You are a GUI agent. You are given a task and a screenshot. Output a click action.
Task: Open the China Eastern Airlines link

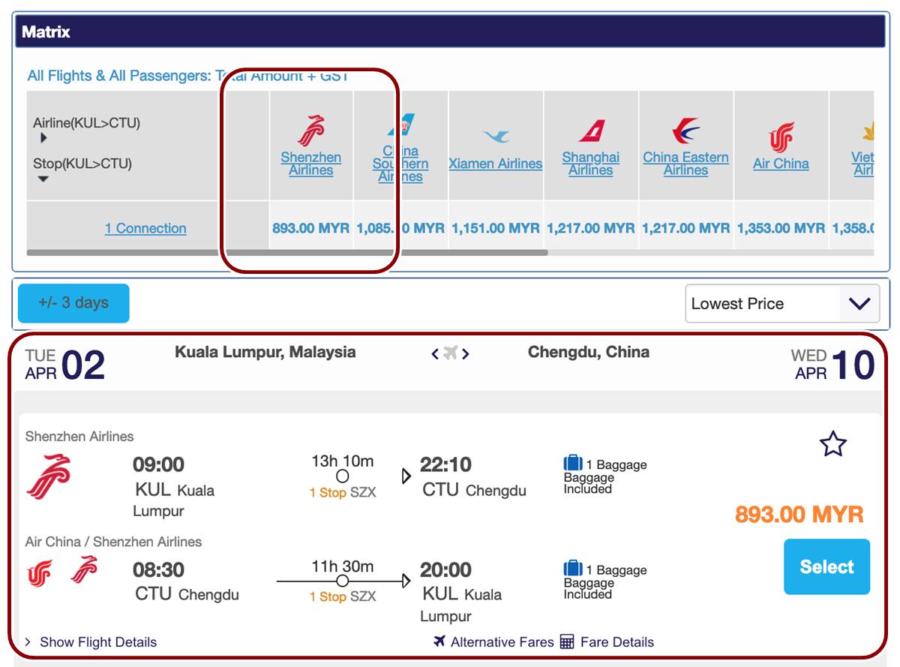point(685,164)
